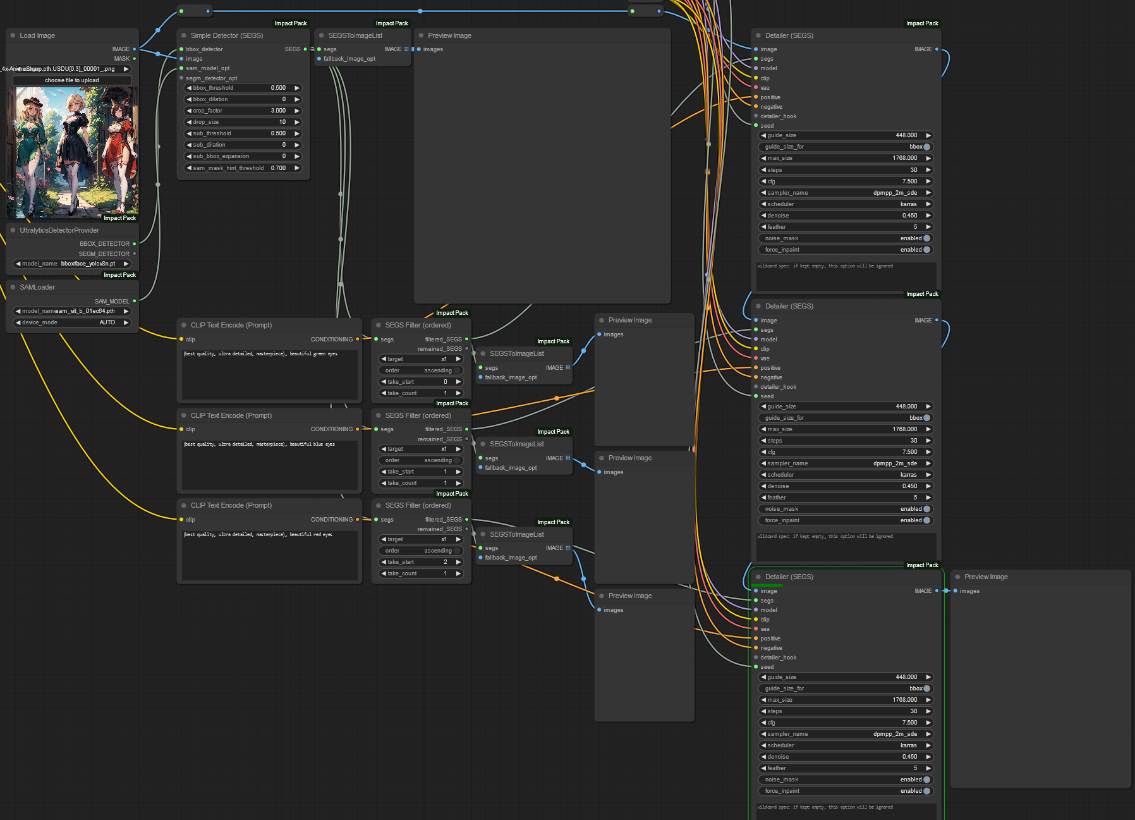This screenshot has width=1135, height=820.
Task: Collapse the Simple Detector (SEGS) node
Action: click(183, 35)
